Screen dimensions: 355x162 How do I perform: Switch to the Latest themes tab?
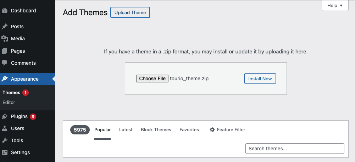126,130
